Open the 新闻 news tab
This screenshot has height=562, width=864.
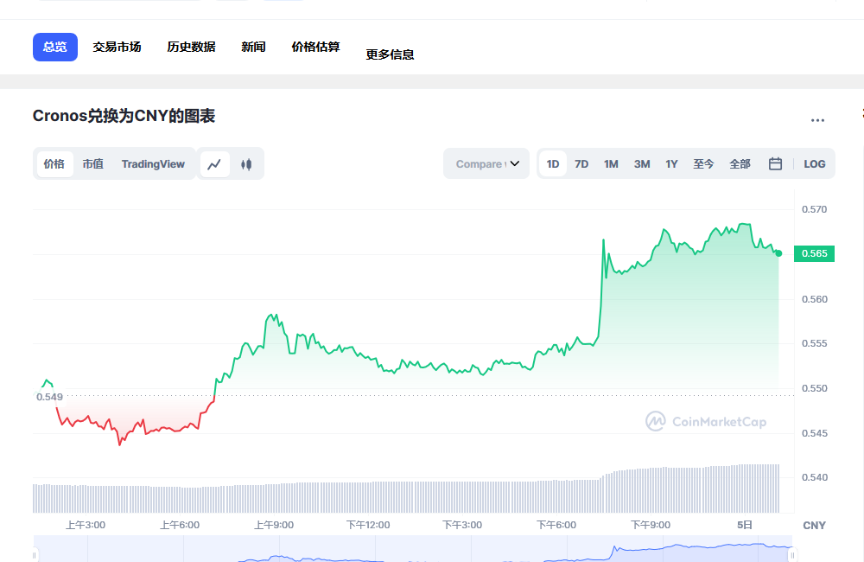[253, 47]
